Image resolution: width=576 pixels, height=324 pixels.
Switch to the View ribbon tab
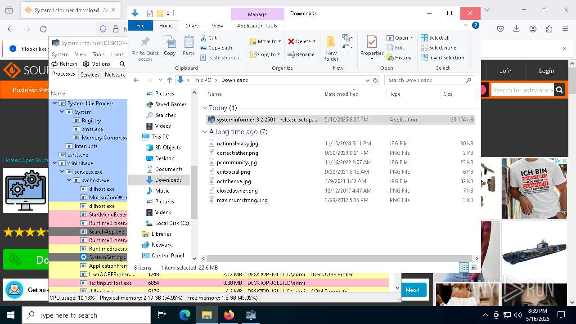pyautogui.click(x=217, y=26)
